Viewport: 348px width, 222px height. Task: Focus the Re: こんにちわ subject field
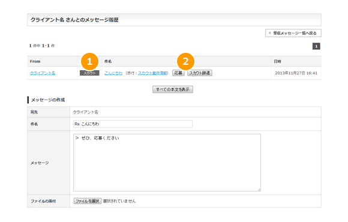point(133,124)
